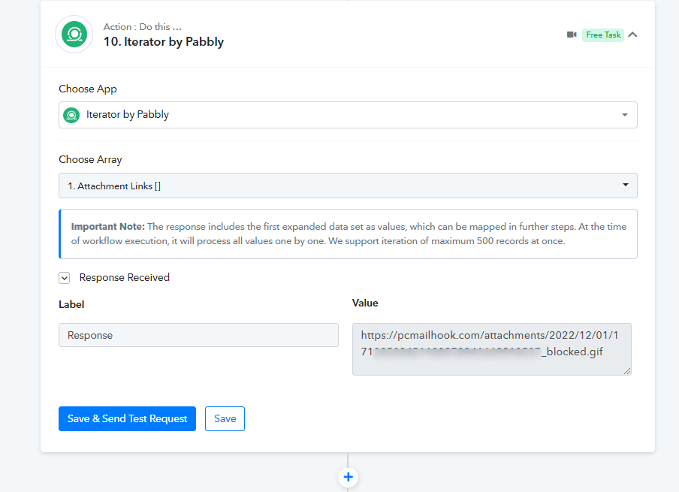The width and height of the screenshot is (679, 492).
Task: Click Save & Send Test Request
Action: (128, 419)
